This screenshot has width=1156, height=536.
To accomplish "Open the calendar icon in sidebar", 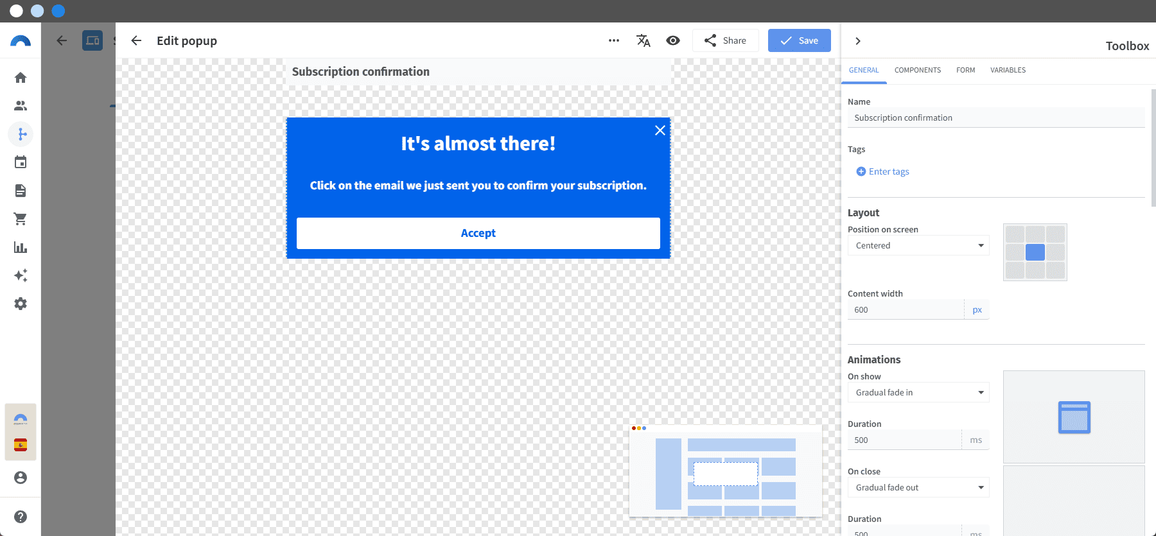I will pyautogui.click(x=21, y=162).
